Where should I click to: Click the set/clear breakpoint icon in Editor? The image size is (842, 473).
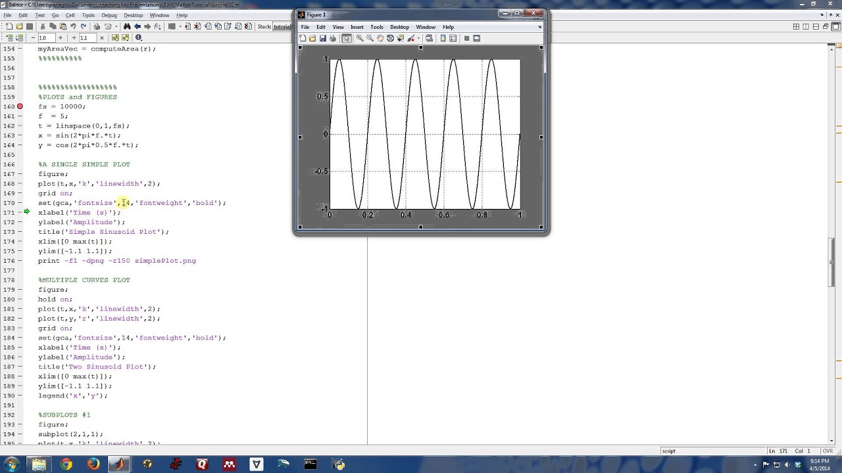click(187, 26)
